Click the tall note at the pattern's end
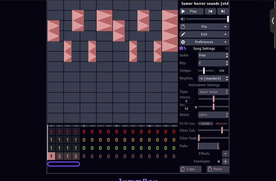The height and width of the screenshot is (181, 276). pos(170,31)
